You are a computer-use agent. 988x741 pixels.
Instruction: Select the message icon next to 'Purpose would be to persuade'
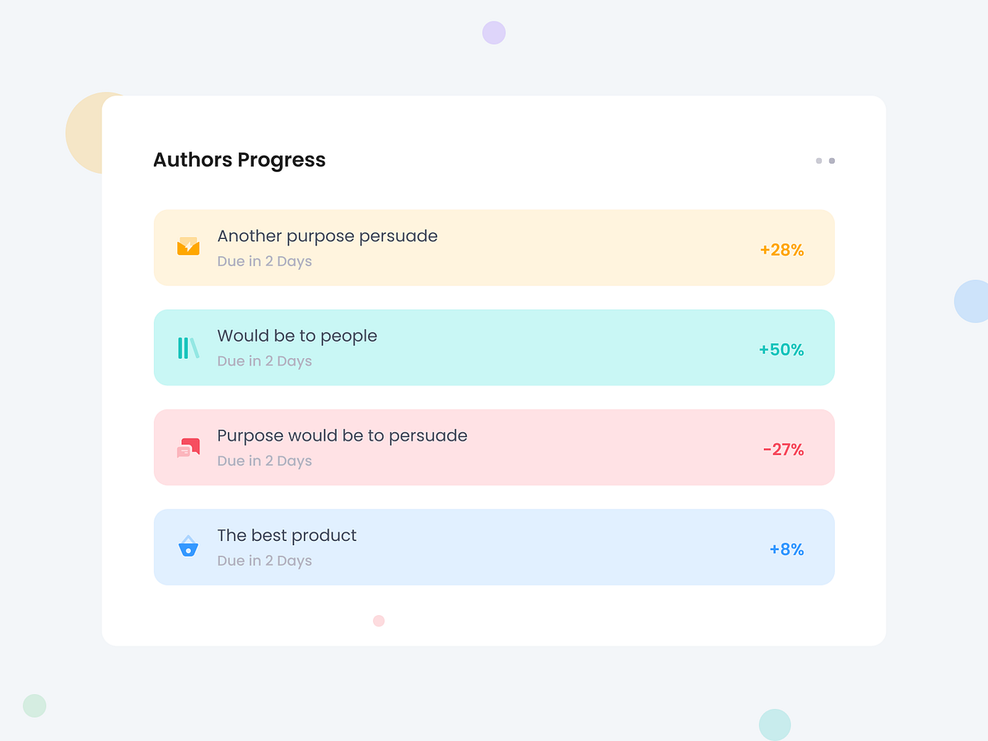click(188, 446)
